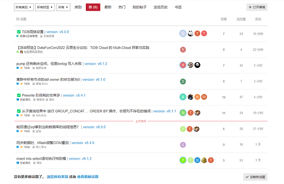The height and width of the screenshot is (184, 284).
Task: Open topic TiDB混搭设置
Action: (x=33, y=32)
